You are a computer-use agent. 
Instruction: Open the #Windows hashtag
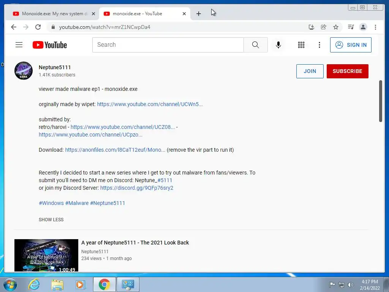tap(51, 203)
